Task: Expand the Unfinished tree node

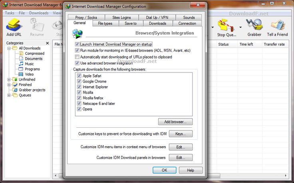Action: [x=9, y=79]
